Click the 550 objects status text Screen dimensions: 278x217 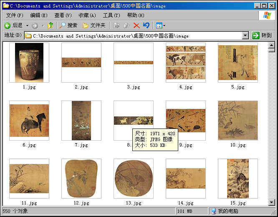pyautogui.click(x=15, y=211)
